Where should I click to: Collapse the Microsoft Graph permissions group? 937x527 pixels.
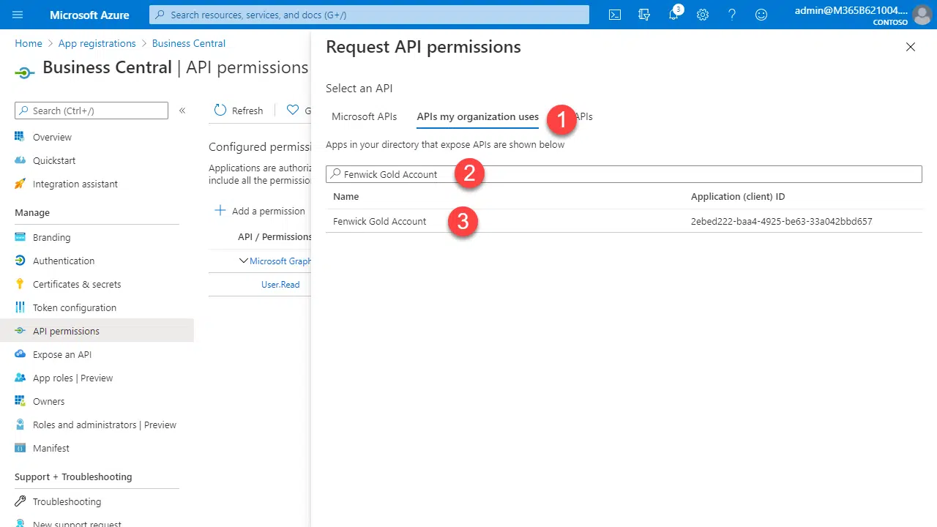point(244,261)
